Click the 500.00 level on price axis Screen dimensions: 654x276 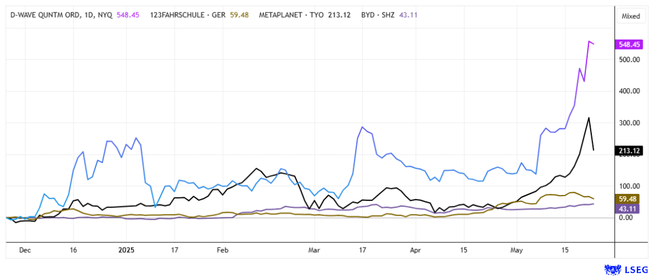[629, 60]
